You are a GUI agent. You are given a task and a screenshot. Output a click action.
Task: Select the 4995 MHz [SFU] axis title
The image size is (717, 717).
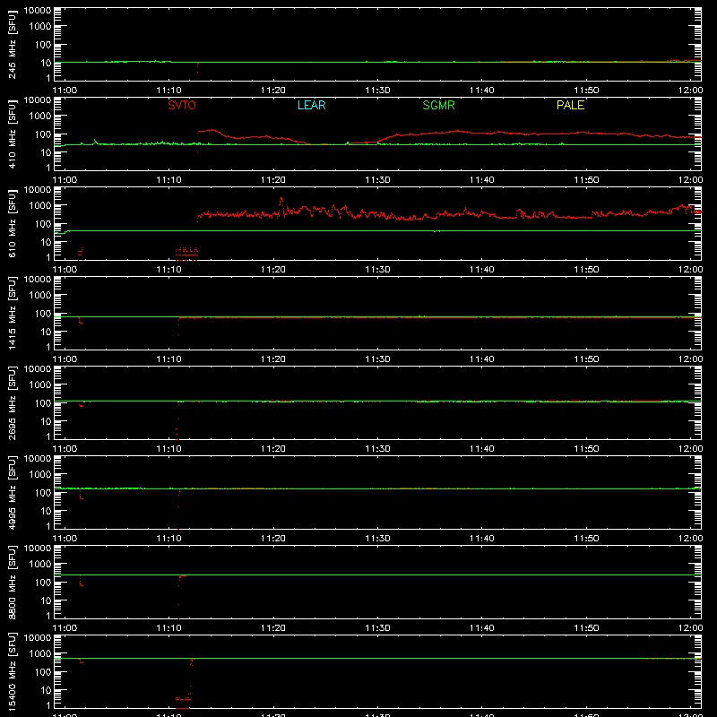(13, 492)
